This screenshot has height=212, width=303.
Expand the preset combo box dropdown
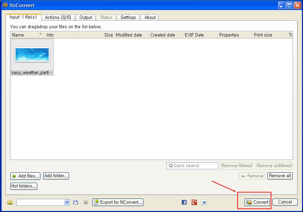[67, 202]
